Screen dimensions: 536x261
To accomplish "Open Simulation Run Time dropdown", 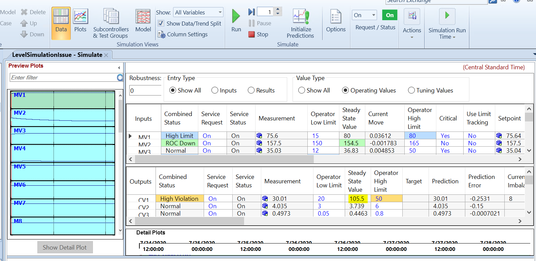I will pos(447,24).
